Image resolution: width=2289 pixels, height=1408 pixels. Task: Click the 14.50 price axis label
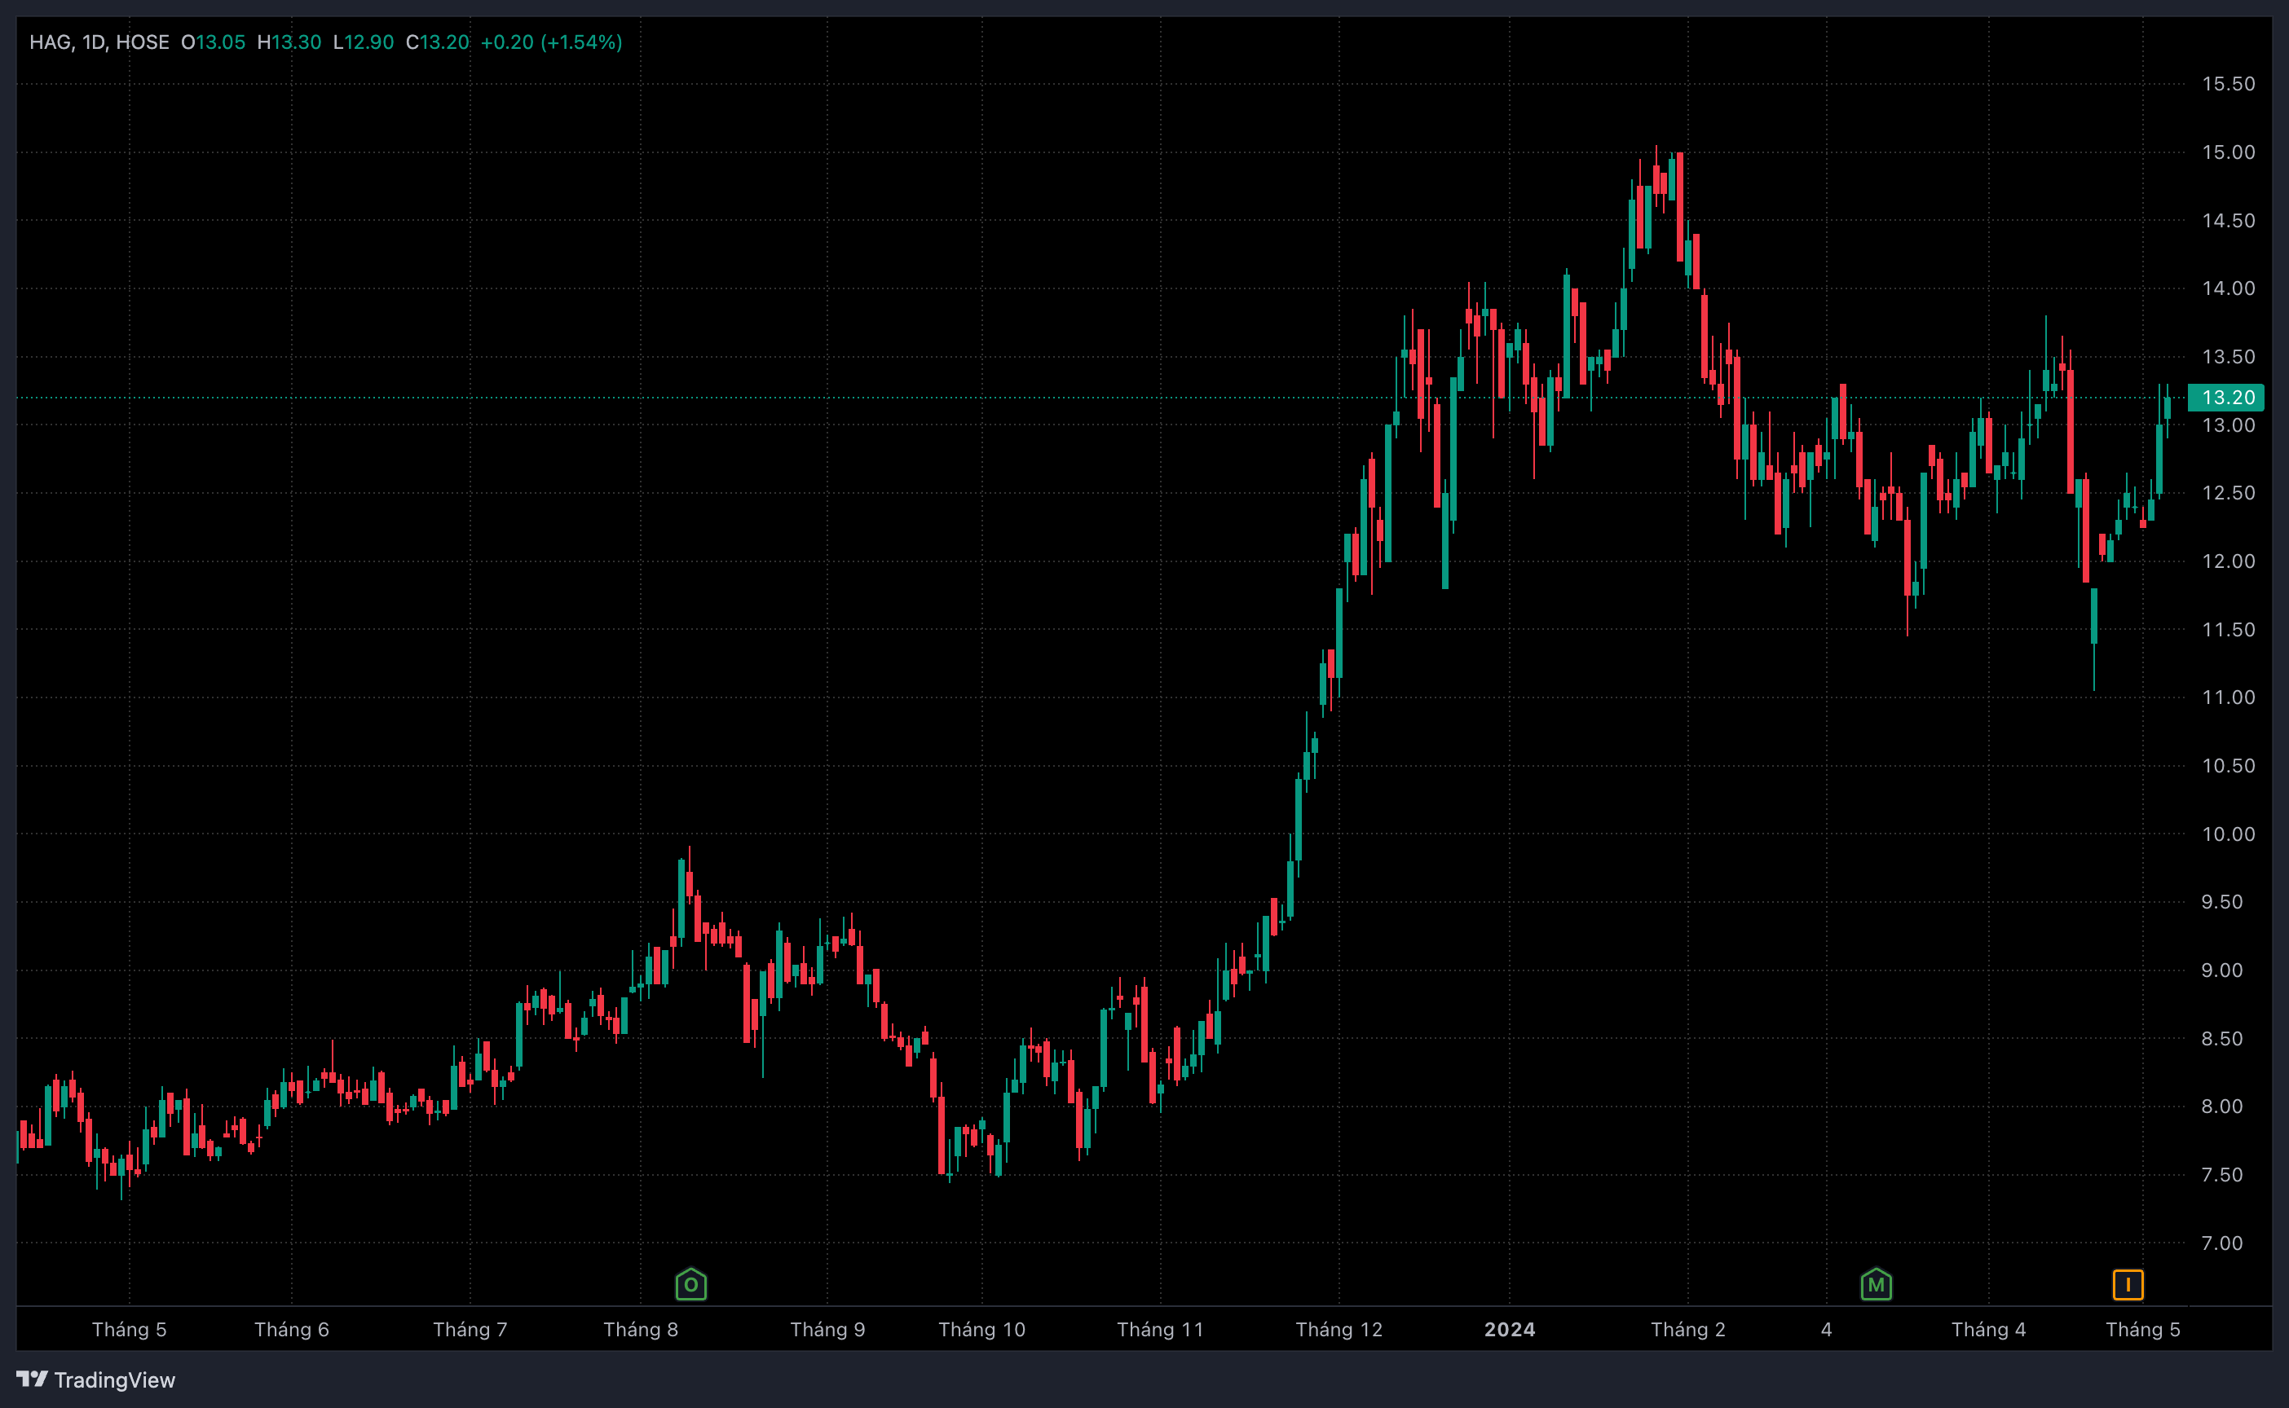click(x=2229, y=221)
